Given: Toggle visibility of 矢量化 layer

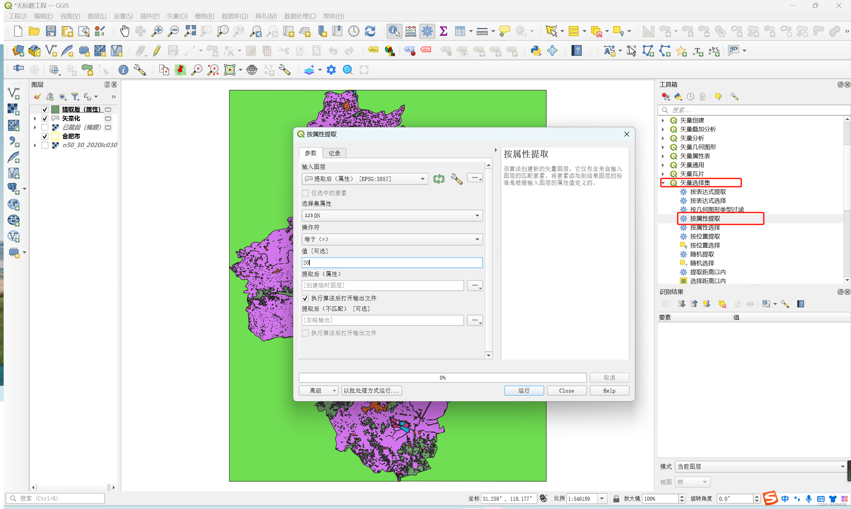Looking at the screenshot, I should [45, 118].
